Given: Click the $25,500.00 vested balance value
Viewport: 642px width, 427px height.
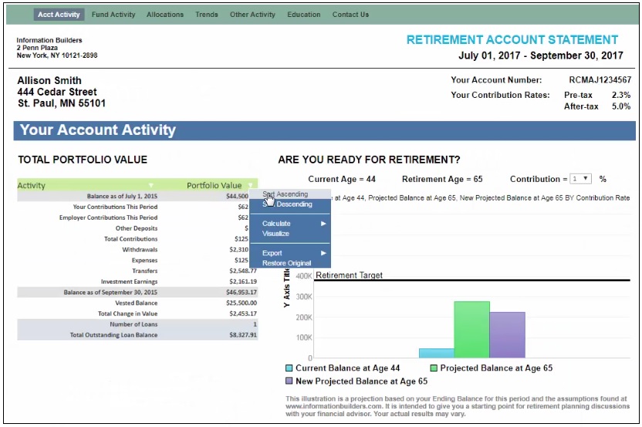Looking at the screenshot, I should [x=242, y=303].
